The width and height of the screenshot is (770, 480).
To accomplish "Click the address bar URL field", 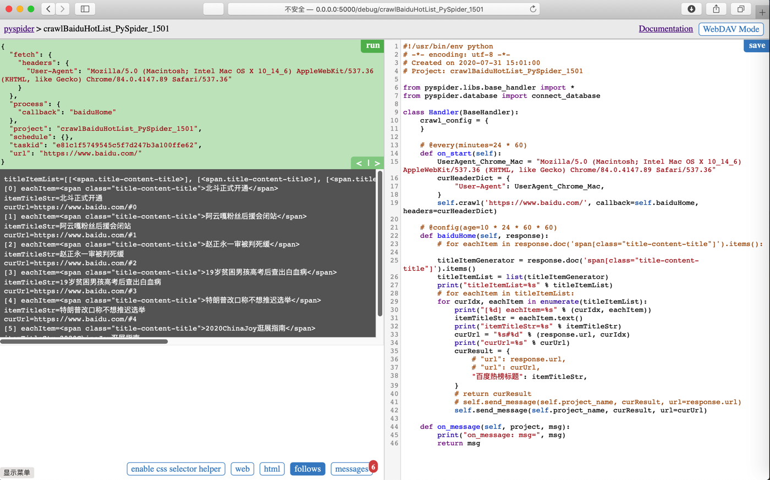I will tap(384, 9).
